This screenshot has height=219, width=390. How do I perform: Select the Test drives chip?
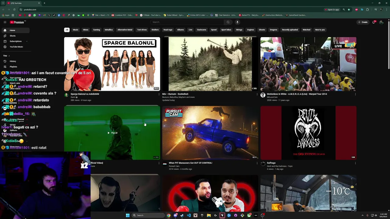[x=142, y=30]
